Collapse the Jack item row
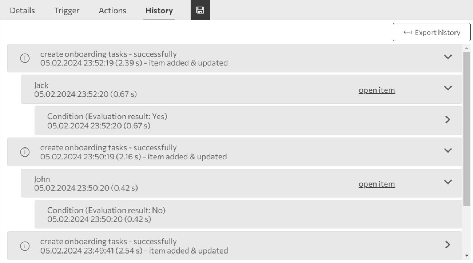 tap(448, 88)
